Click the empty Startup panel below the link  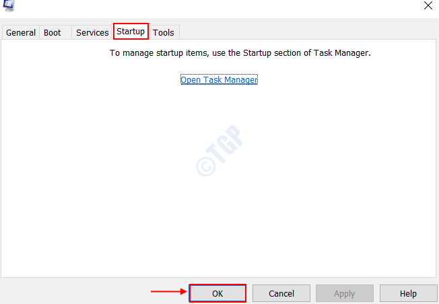(x=218, y=182)
